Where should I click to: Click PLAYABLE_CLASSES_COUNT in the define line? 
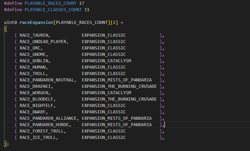(52, 10)
